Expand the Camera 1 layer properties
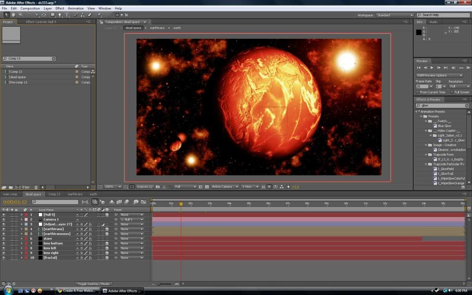 (x=21, y=219)
